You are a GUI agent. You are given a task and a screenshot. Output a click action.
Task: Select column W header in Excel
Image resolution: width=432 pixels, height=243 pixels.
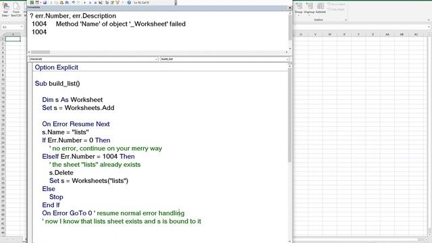(x=330, y=34)
